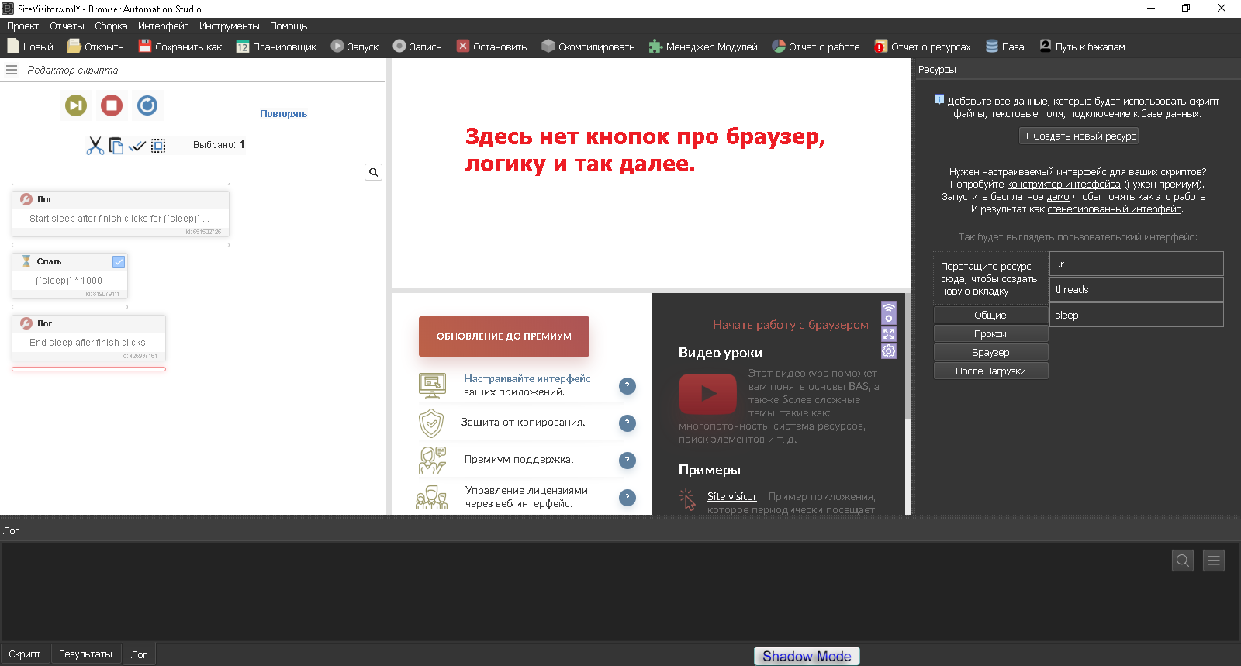Click the blue restart icon
The height and width of the screenshot is (666, 1241).
[x=147, y=105]
